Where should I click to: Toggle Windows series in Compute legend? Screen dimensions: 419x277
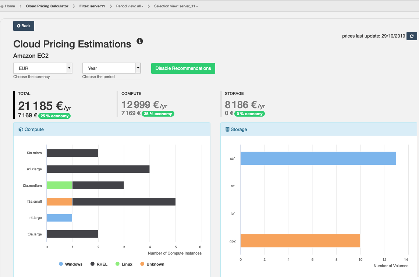click(71, 264)
